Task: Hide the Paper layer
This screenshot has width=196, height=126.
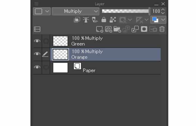Action: pyautogui.click(x=37, y=67)
